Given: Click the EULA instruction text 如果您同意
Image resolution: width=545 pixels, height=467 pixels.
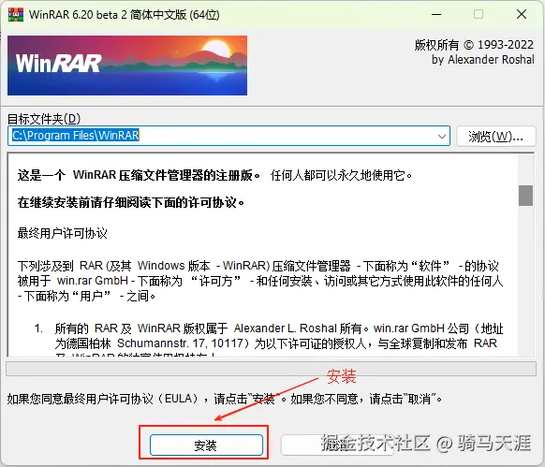Looking at the screenshot, I should [x=225, y=399].
